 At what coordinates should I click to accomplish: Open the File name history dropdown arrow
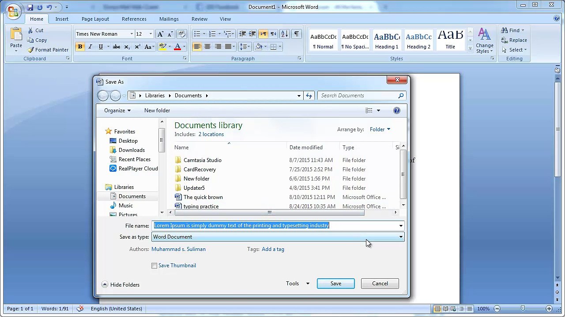(x=401, y=226)
